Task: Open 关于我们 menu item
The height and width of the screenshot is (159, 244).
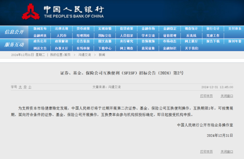Action: [192, 48]
